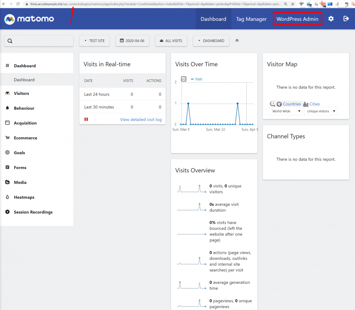Image resolution: width=355 pixels, height=310 pixels.
Task: Click the average visit duration sparkline
Action: tap(192, 207)
